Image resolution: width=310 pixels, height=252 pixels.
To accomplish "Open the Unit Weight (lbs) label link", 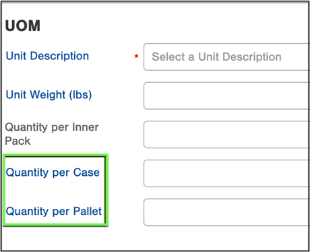I will click(x=49, y=95).
